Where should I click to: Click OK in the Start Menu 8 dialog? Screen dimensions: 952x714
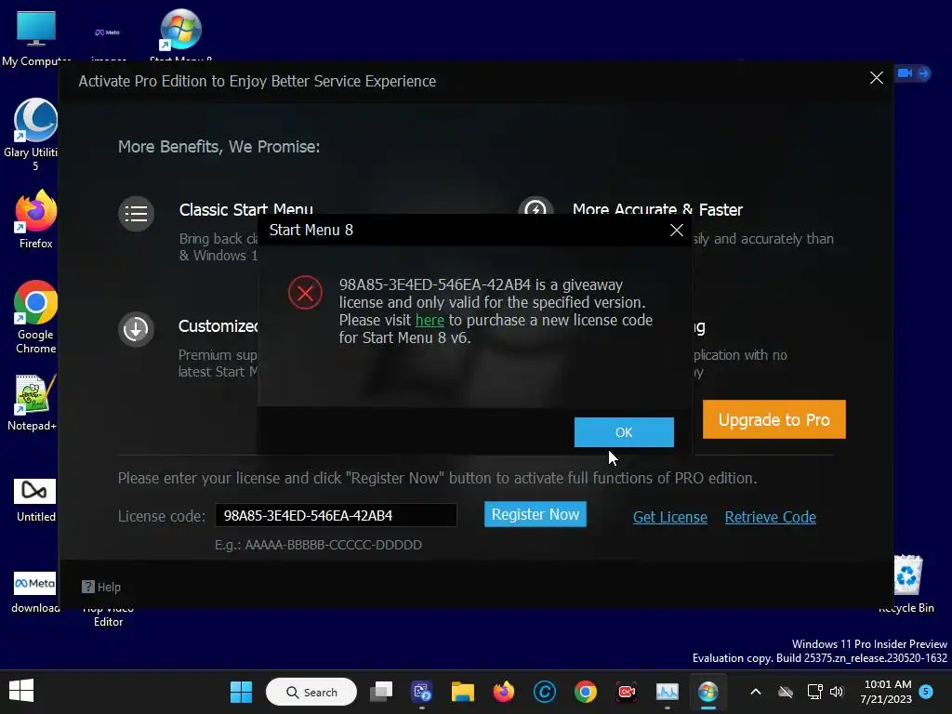624,431
